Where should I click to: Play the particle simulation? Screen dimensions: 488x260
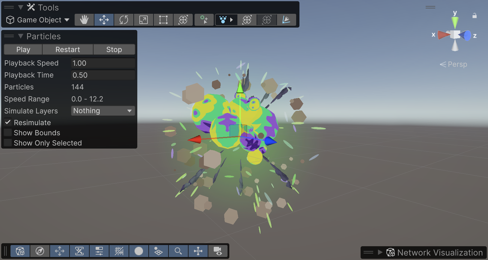(x=23, y=49)
